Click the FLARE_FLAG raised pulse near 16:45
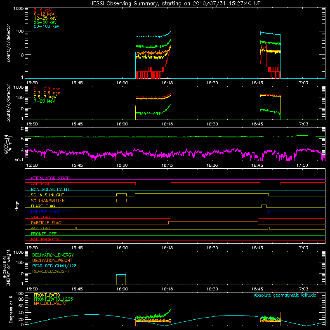Viewport: 330px width, 330px height. 264,205
